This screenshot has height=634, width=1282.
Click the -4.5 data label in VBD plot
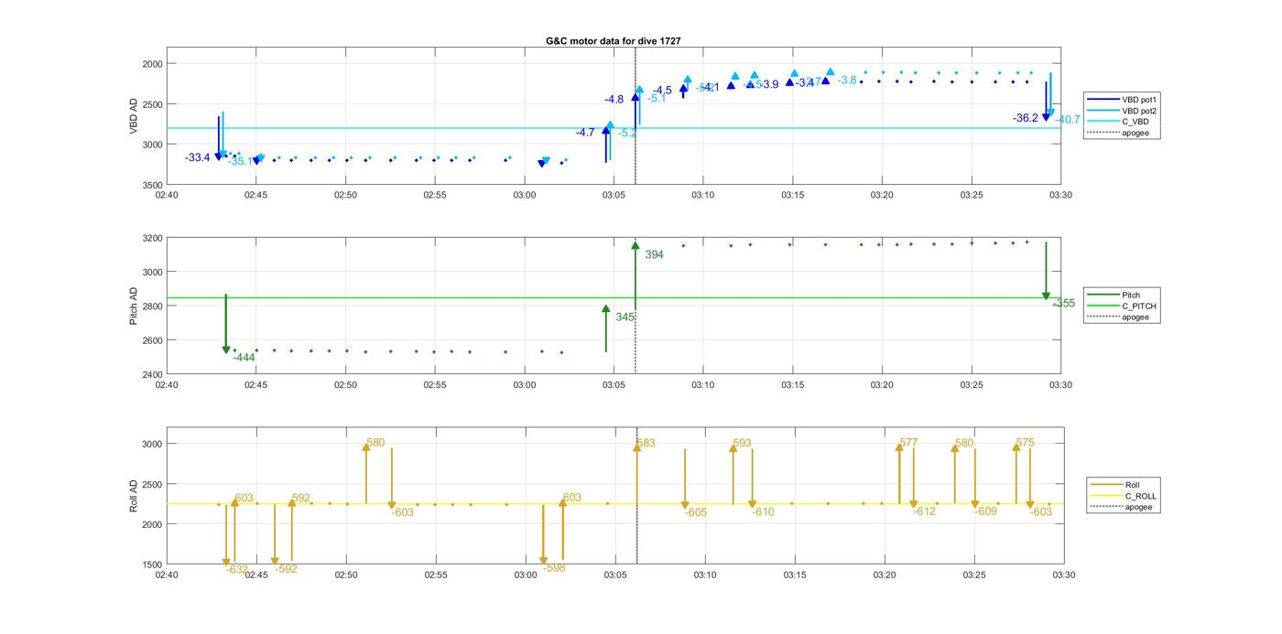click(x=662, y=90)
